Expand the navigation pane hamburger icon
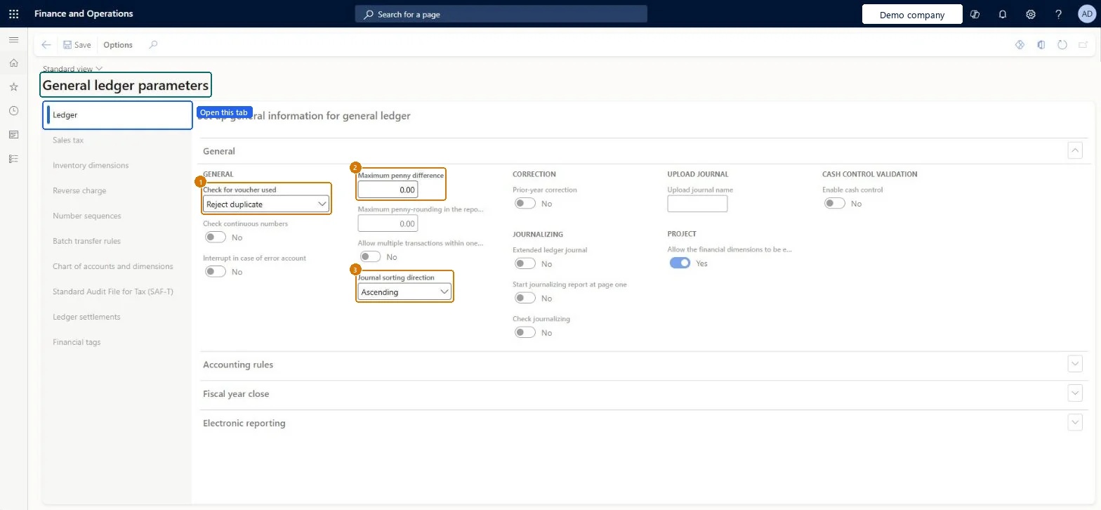The height and width of the screenshot is (510, 1101). tap(13, 39)
